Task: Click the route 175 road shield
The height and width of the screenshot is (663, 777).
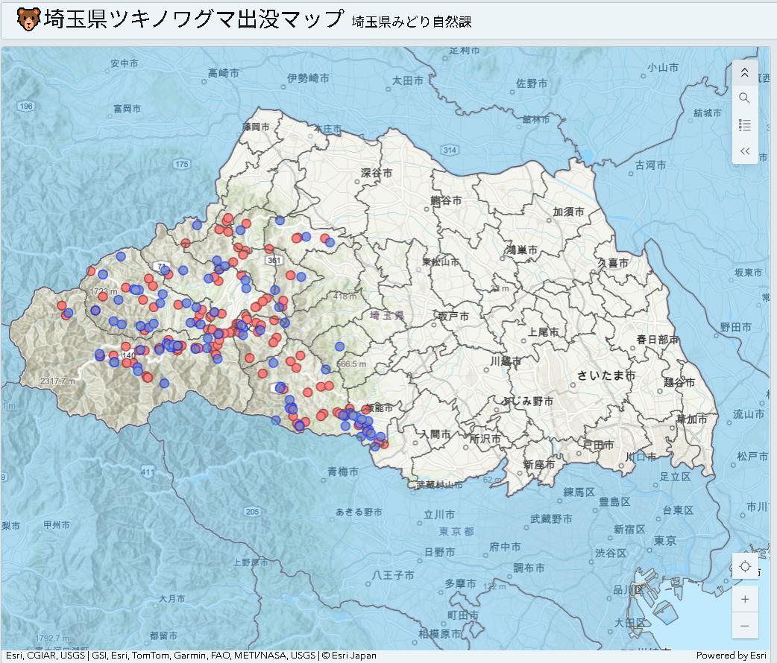Action: [182, 164]
